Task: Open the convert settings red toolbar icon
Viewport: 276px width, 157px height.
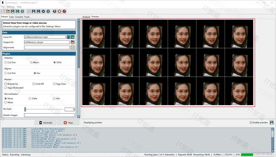Action: click(65, 11)
